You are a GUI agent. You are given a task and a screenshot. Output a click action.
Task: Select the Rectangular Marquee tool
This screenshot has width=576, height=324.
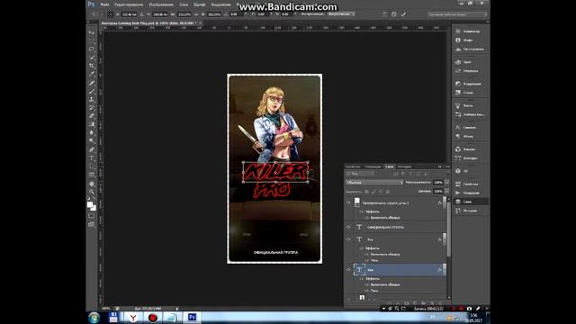(x=92, y=40)
